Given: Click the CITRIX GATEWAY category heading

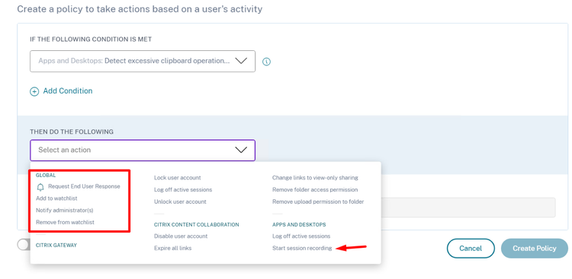Looking at the screenshot, I should pyautogui.click(x=56, y=246).
